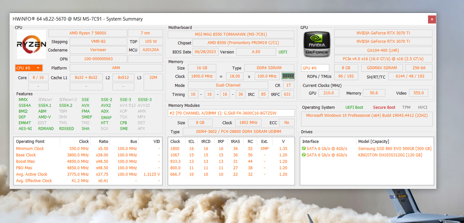Click the MSI MAG B550 TOMAHAWK motherboard field
This screenshot has height=223, width=464.
tap(231, 34)
